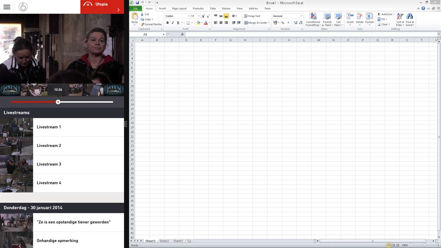Apply comma style number format
441x248 pixels.
tap(288, 23)
